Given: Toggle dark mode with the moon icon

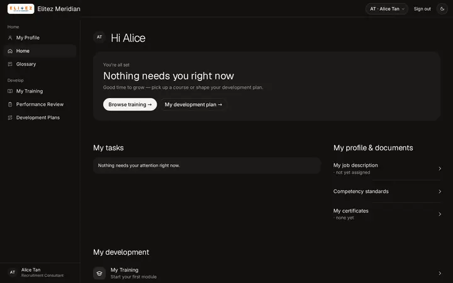Looking at the screenshot, I should click(x=442, y=9).
